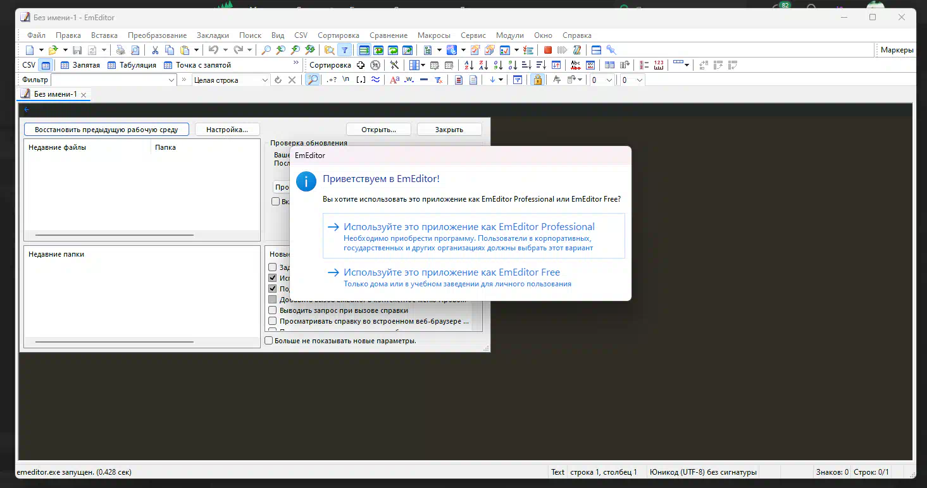Click the Save floppy disk icon
The image size is (927, 488).
pos(77,50)
